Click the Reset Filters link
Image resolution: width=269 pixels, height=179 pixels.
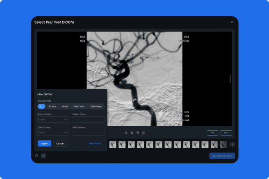point(95,144)
